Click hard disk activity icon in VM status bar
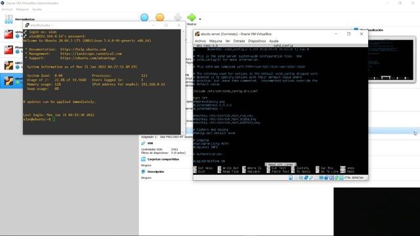This screenshot has height=236, width=420. pos(291,178)
